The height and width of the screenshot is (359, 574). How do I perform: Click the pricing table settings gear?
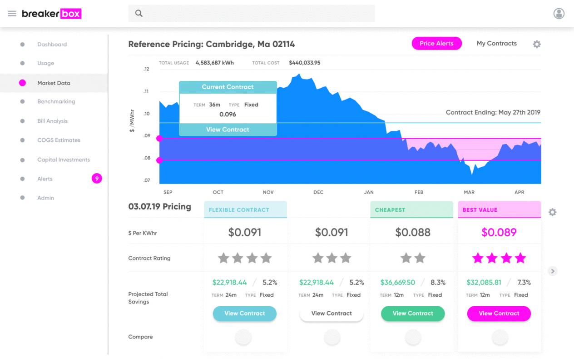pos(552,212)
